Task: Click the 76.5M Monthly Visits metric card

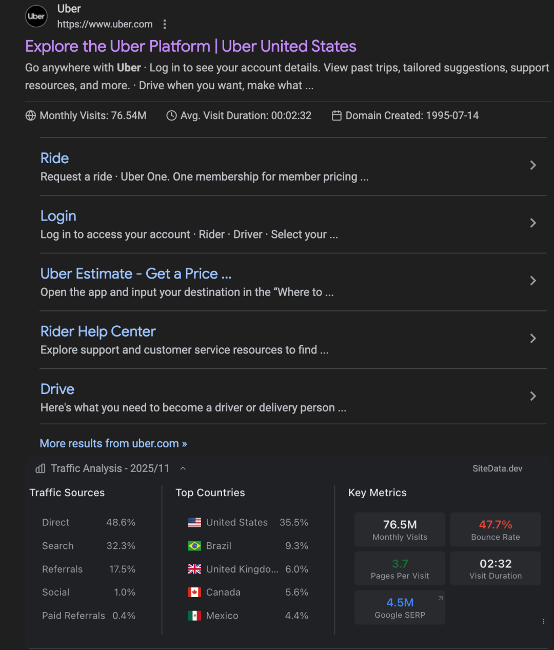Action: [x=400, y=529]
